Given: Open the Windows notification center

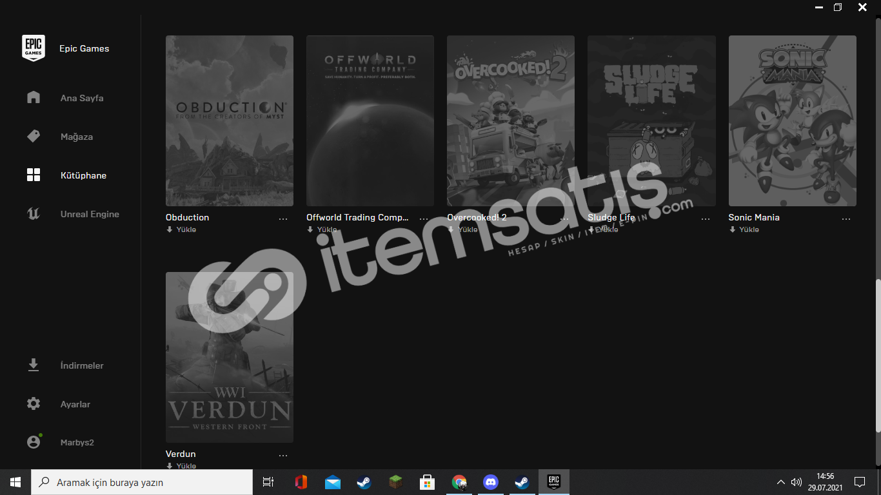Looking at the screenshot, I should click(860, 482).
